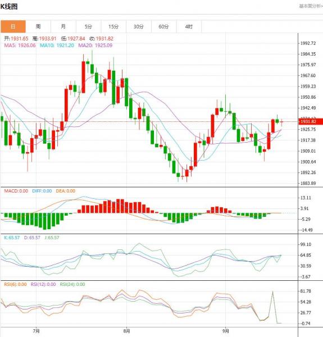323x337 pixels.
Task: Click the 7月 marker on time axis
Action: coord(37,331)
